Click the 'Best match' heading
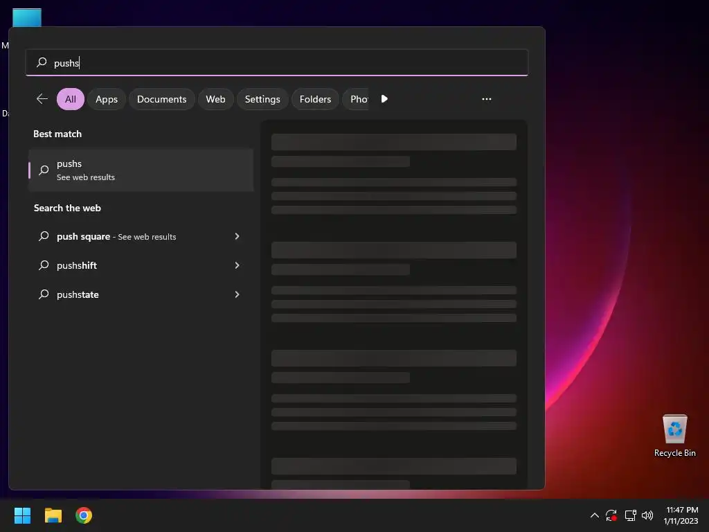The width and height of the screenshot is (709, 532). pos(57,134)
